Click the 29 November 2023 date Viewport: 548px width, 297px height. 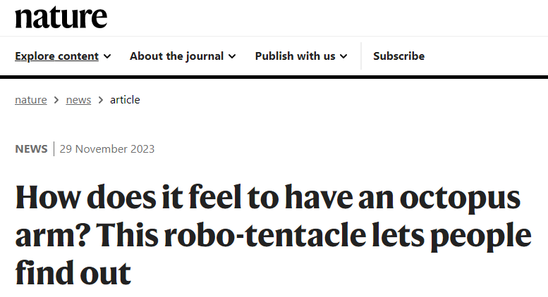pos(107,148)
